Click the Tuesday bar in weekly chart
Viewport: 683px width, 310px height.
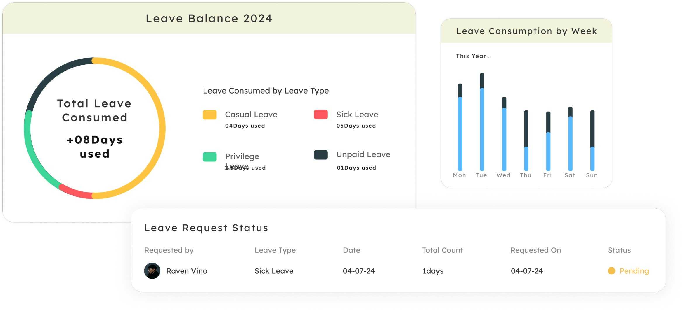point(482,125)
